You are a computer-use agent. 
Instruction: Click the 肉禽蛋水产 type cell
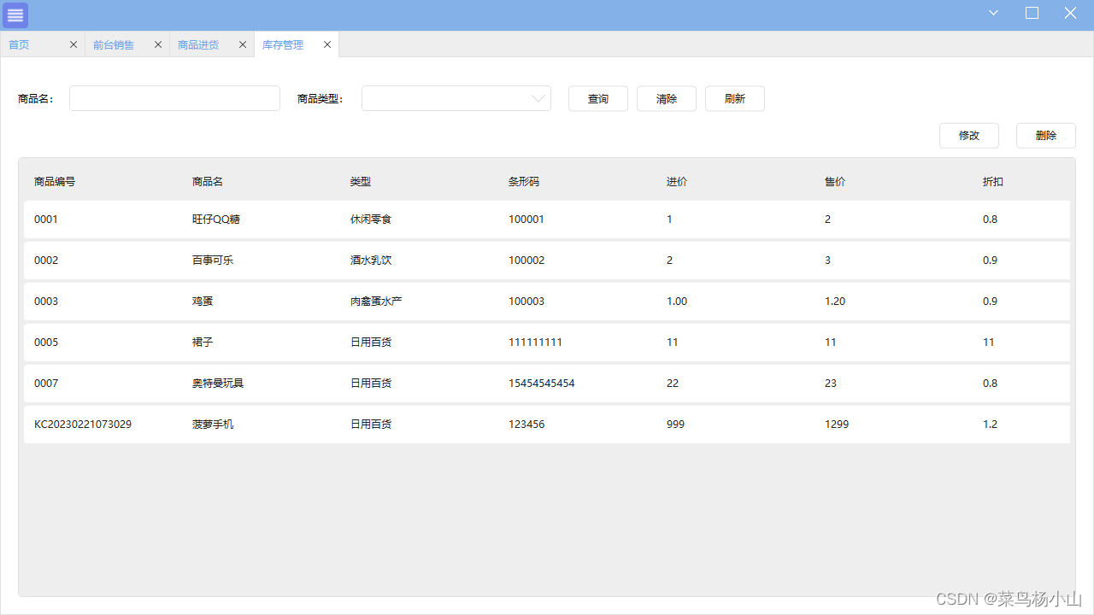tap(376, 302)
